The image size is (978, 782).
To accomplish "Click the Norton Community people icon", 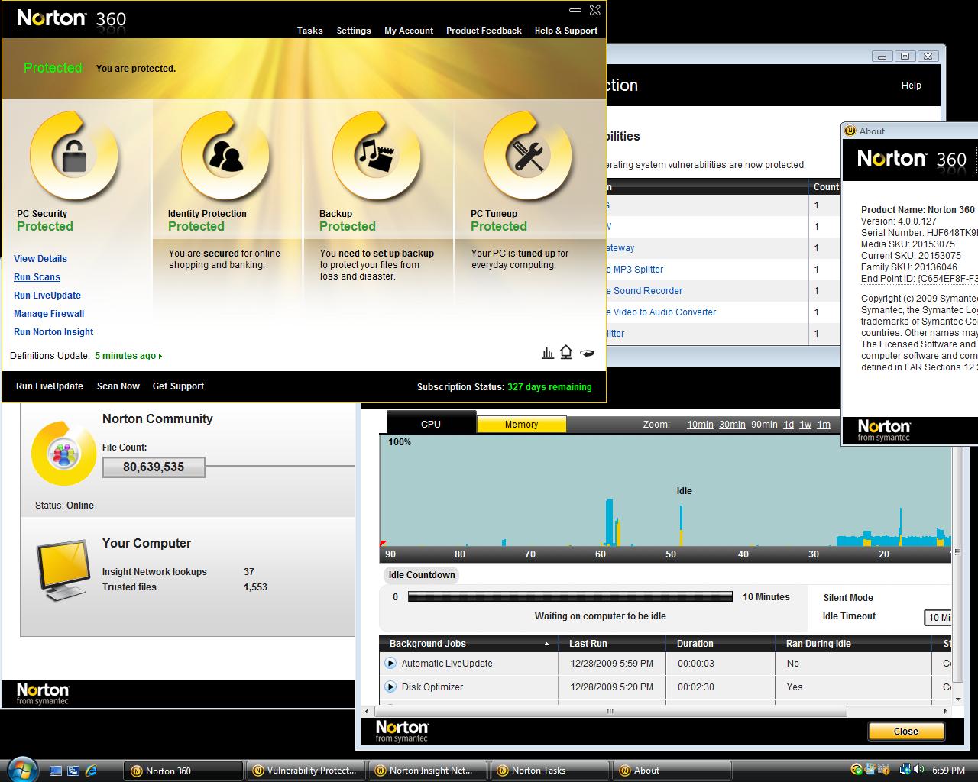I will coord(63,454).
